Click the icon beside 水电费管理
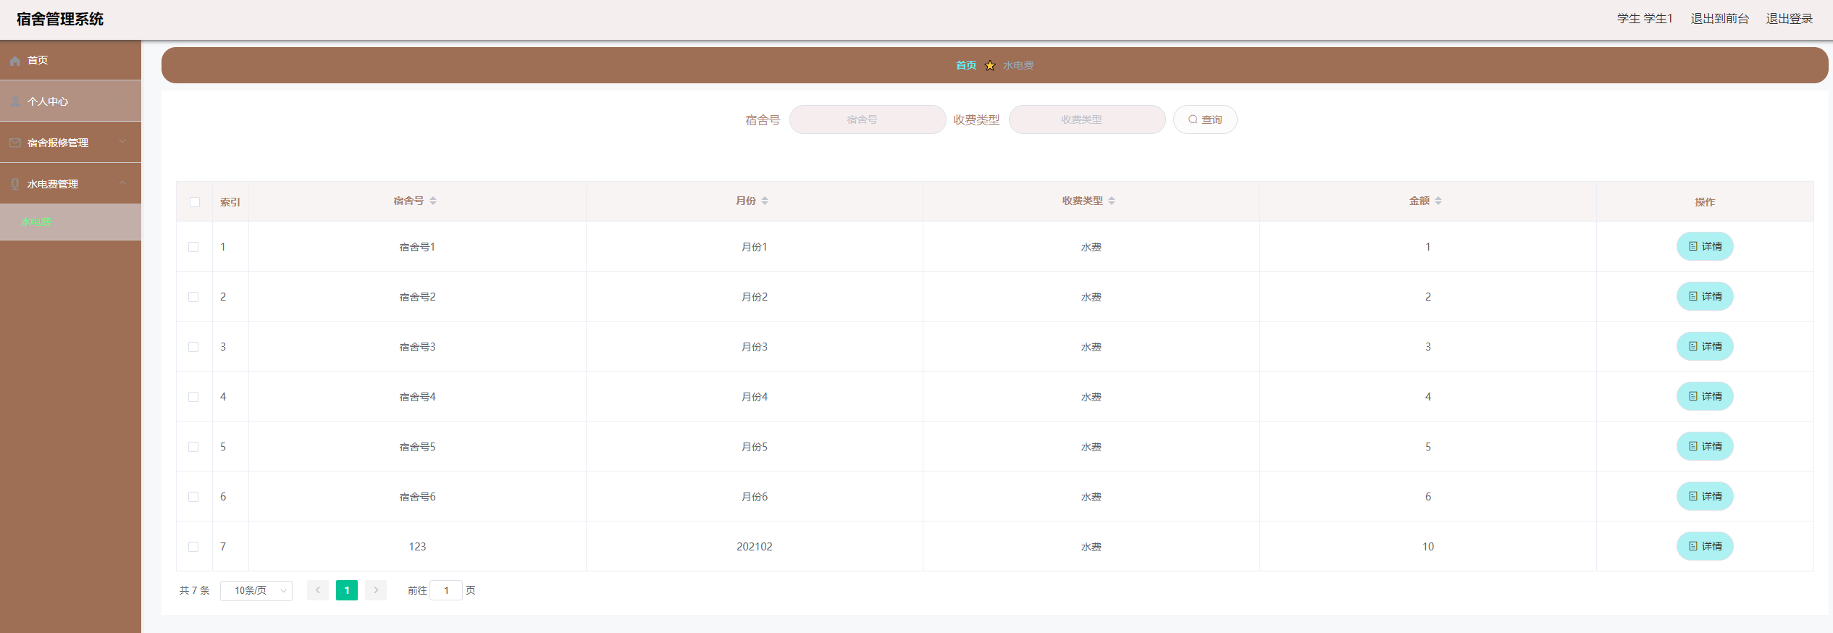The height and width of the screenshot is (633, 1833). (x=15, y=184)
